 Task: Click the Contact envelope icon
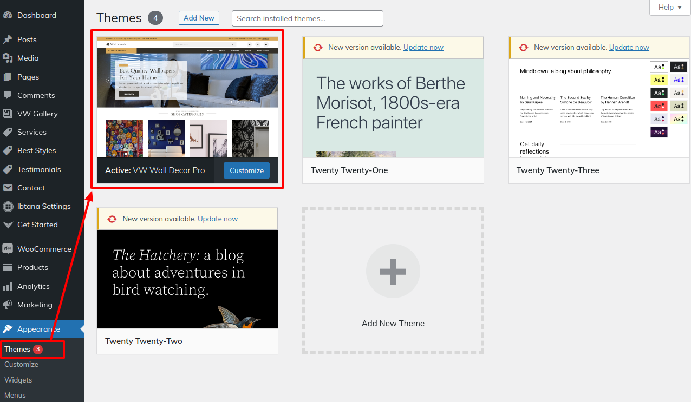(8, 188)
